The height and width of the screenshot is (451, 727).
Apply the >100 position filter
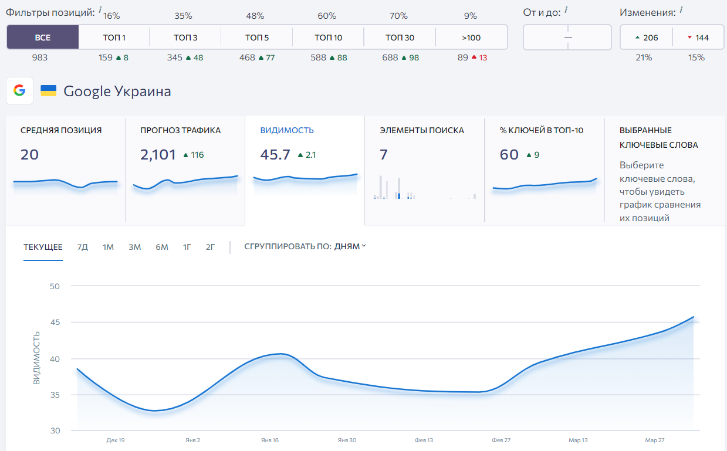(471, 38)
